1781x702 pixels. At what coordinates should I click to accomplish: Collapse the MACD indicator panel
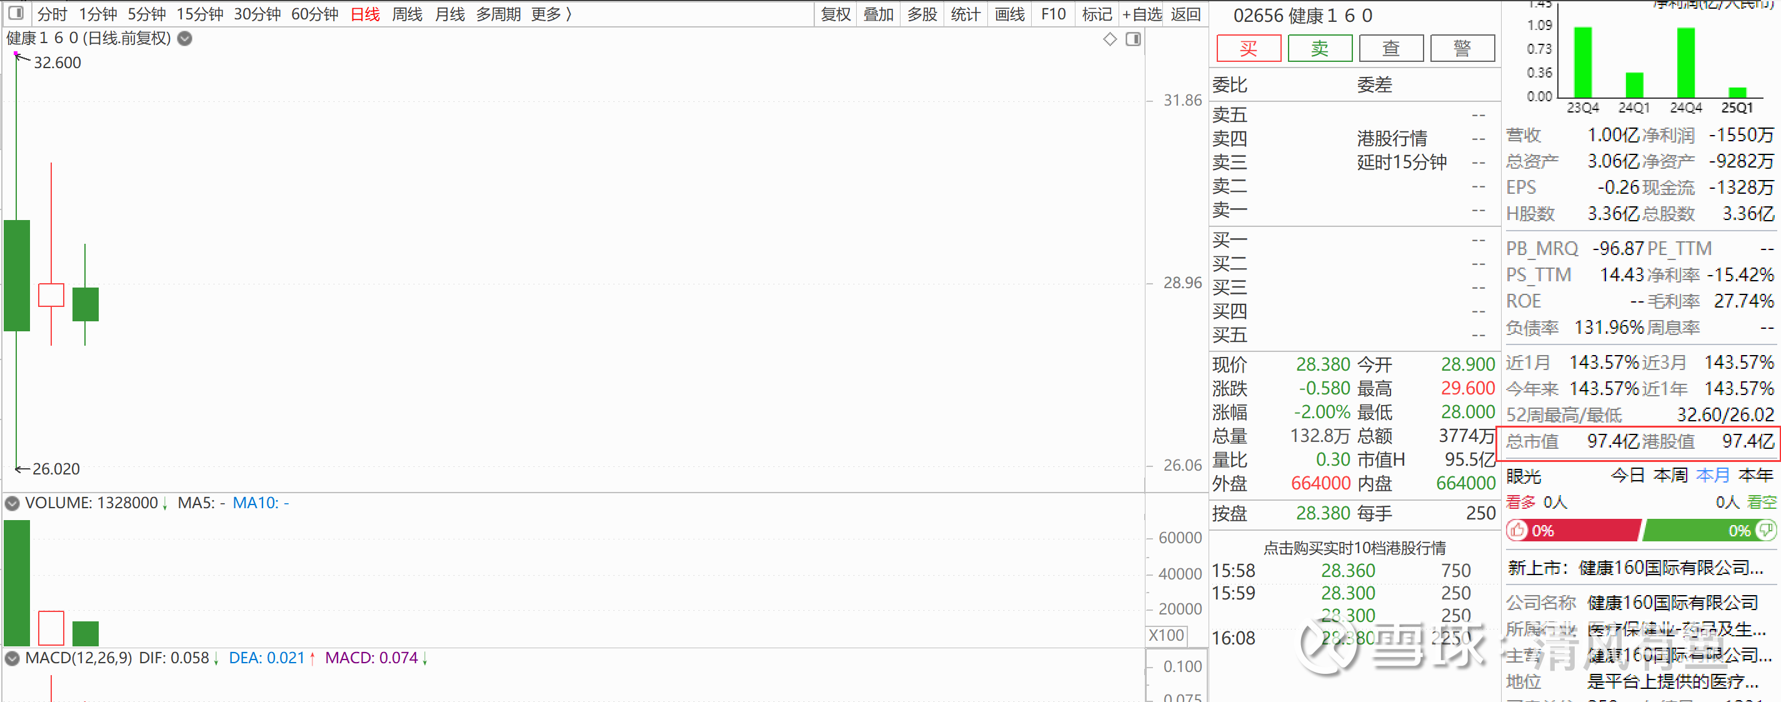point(12,658)
